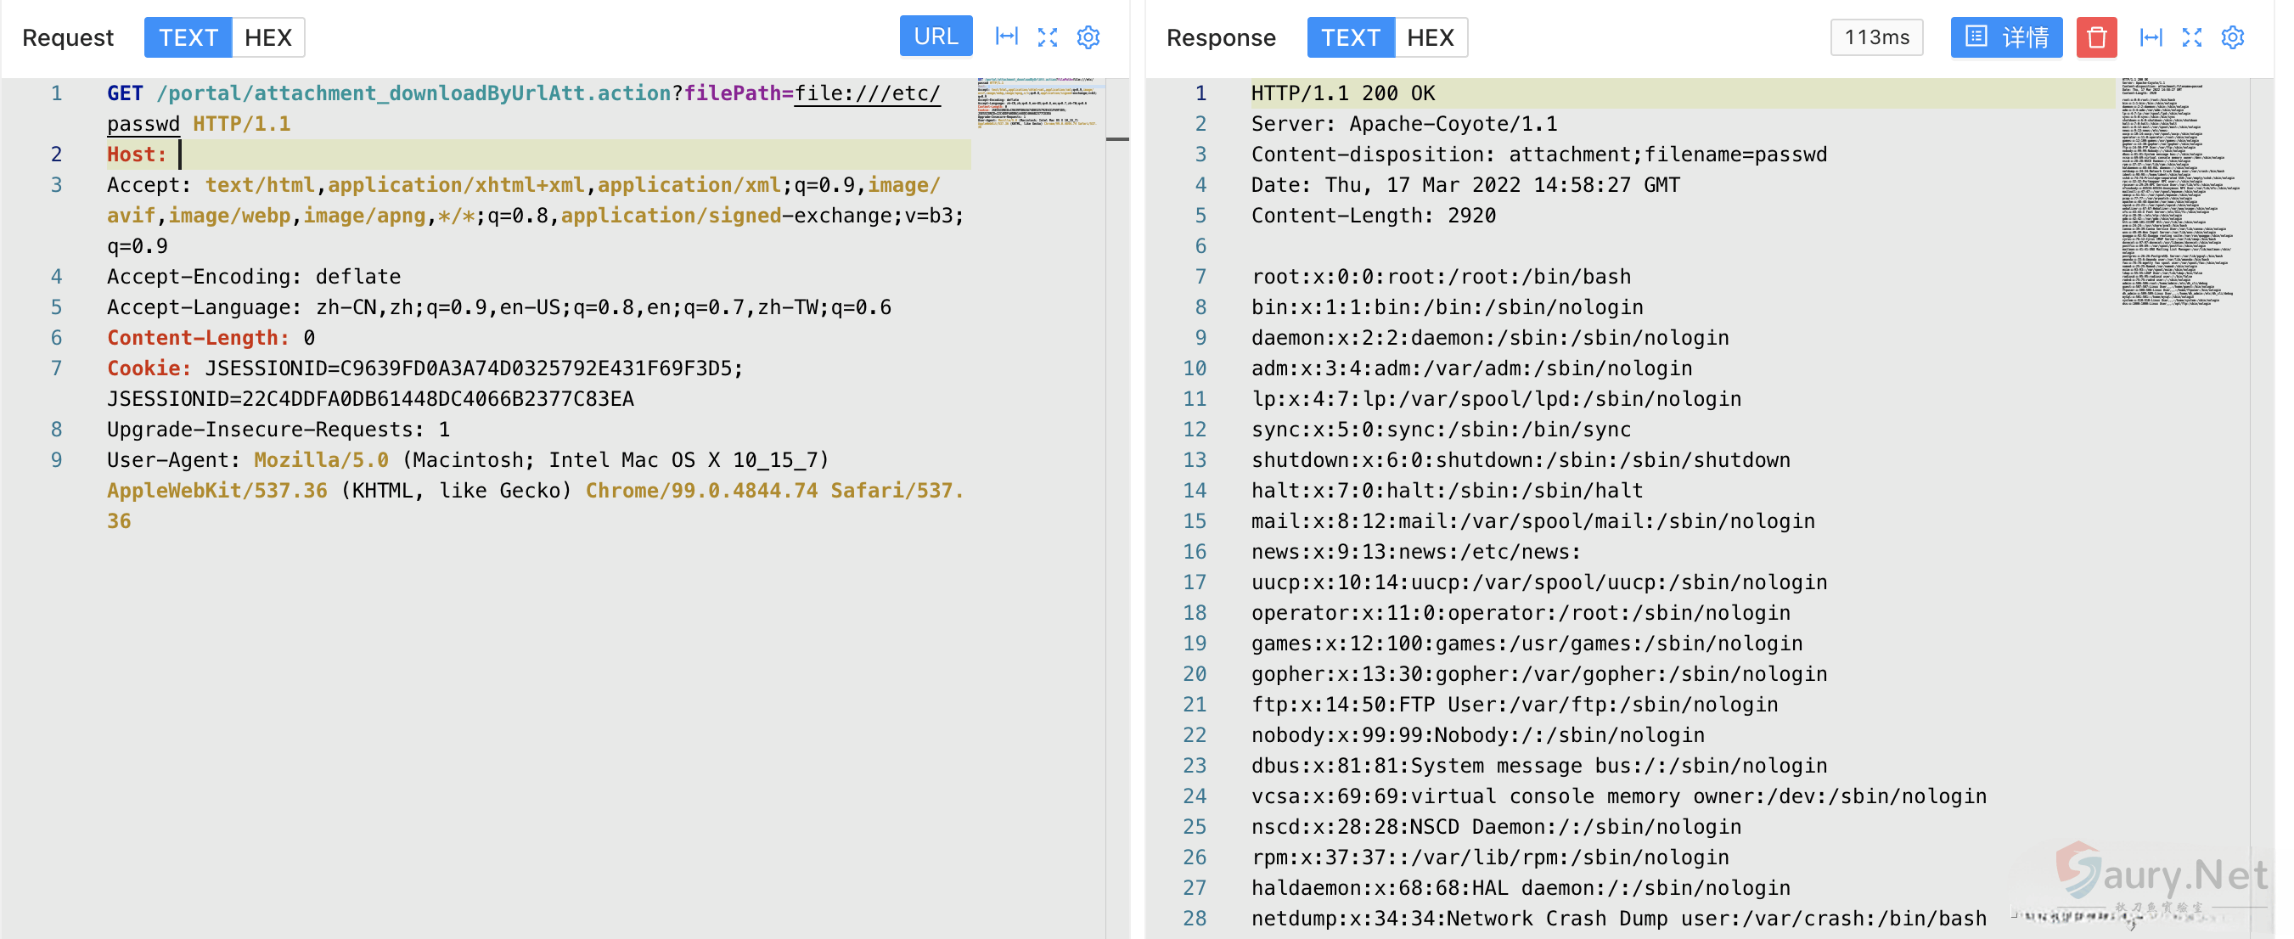Click the red trash delete icon

[x=2096, y=37]
